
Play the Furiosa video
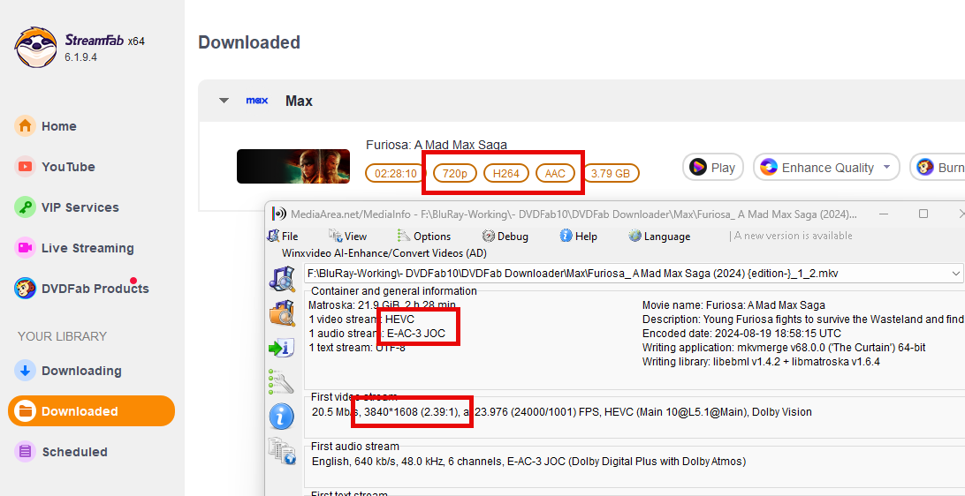click(712, 167)
